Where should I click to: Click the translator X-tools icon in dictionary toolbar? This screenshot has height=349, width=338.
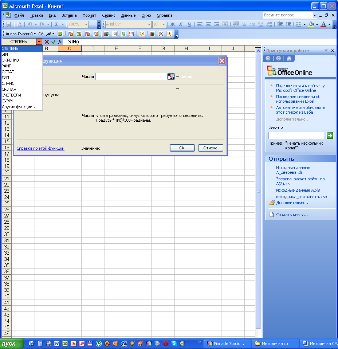161,34
